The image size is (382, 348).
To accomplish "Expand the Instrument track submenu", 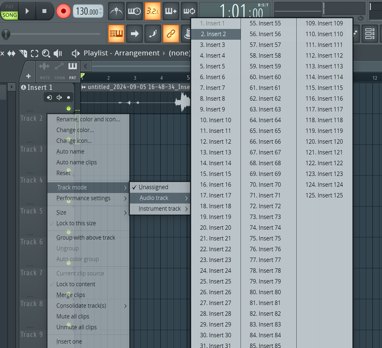I will (159, 208).
